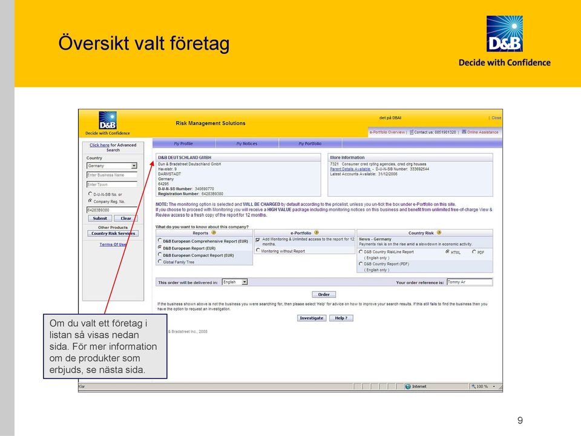Click the Clear button
581x436 pixels.
coord(126,219)
